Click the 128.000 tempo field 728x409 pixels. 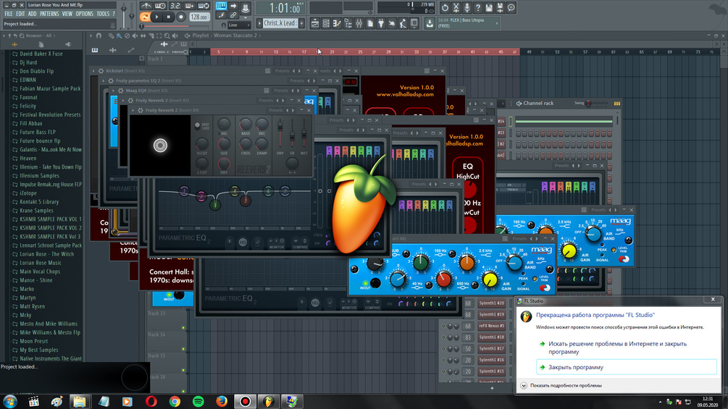click(199, 17)
